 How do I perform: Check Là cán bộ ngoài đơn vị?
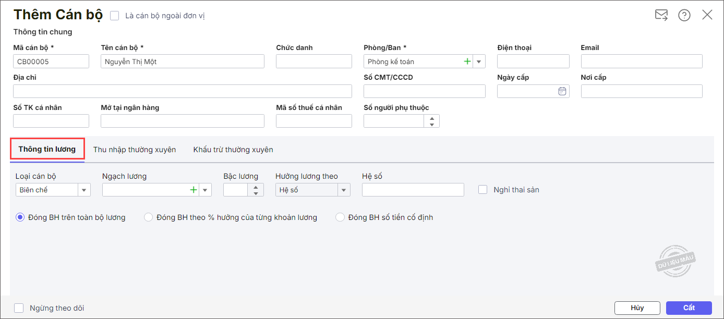tap(115, 16)
